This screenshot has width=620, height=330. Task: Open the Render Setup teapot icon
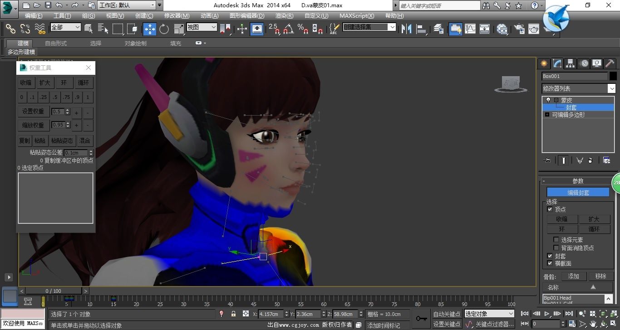tap(519, 29)
